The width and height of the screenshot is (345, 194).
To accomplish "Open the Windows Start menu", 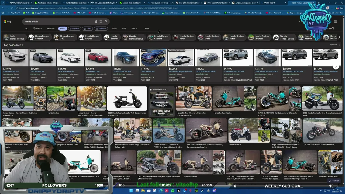I will pos(131,191).
